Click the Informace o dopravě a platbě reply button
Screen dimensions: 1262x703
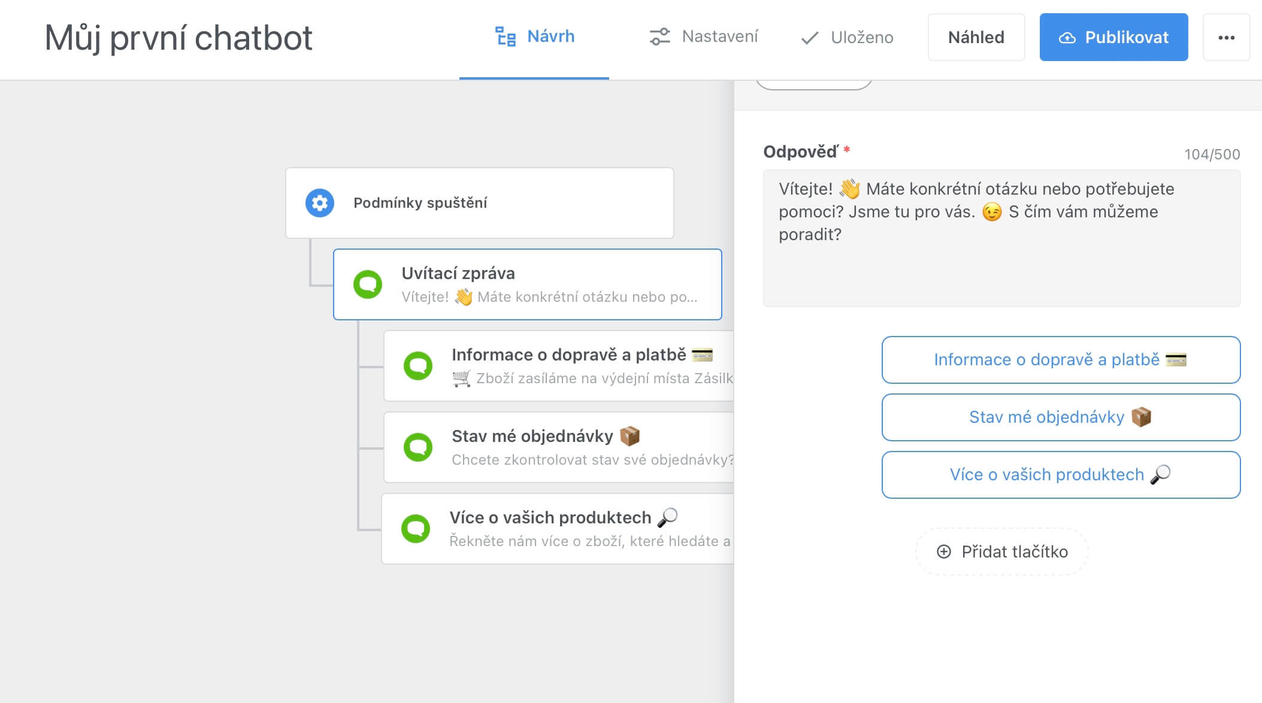(1060, 360)
